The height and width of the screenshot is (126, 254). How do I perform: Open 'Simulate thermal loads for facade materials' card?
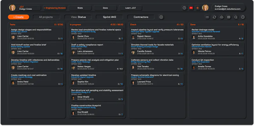(x=157, y=49)
